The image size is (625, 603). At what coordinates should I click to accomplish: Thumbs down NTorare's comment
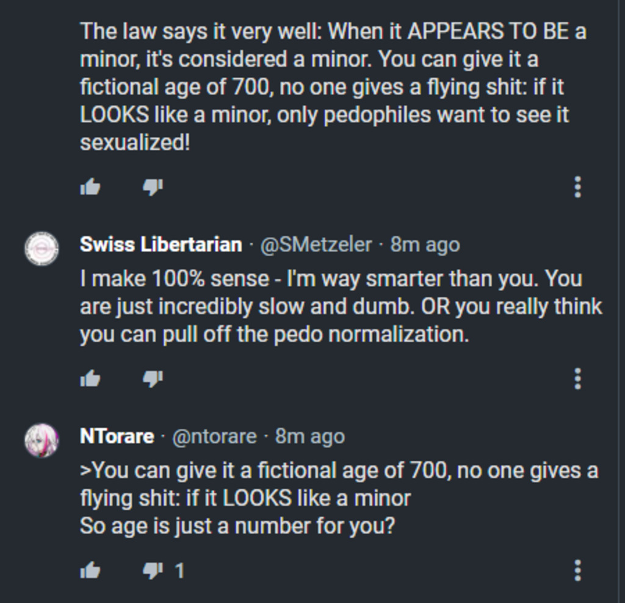point(152,571)
